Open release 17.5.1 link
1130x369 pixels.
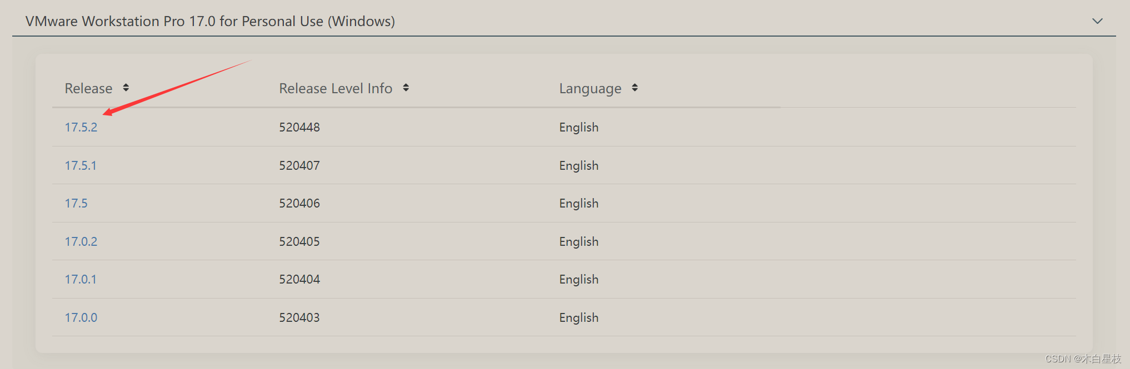(81, 165)
